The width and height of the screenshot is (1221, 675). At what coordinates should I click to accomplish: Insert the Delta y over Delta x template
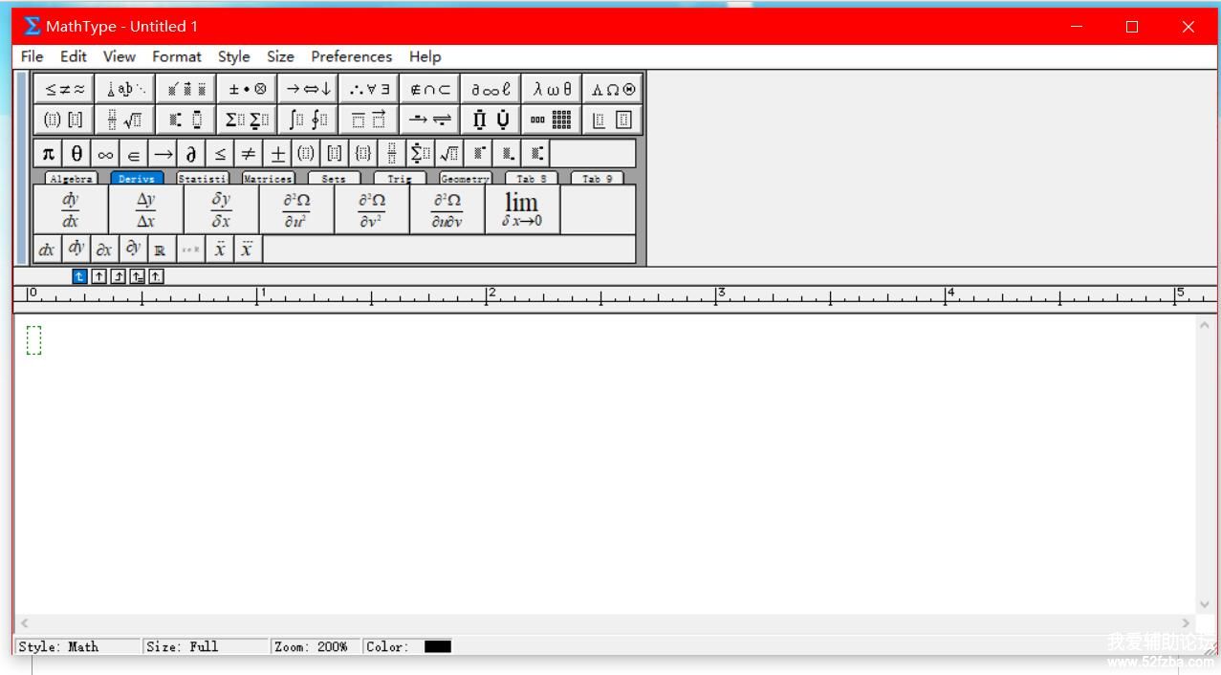(x=145, y=209)
